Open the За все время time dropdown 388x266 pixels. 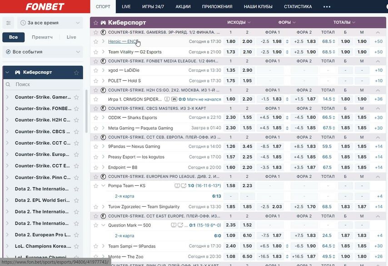tap(50, 23)
